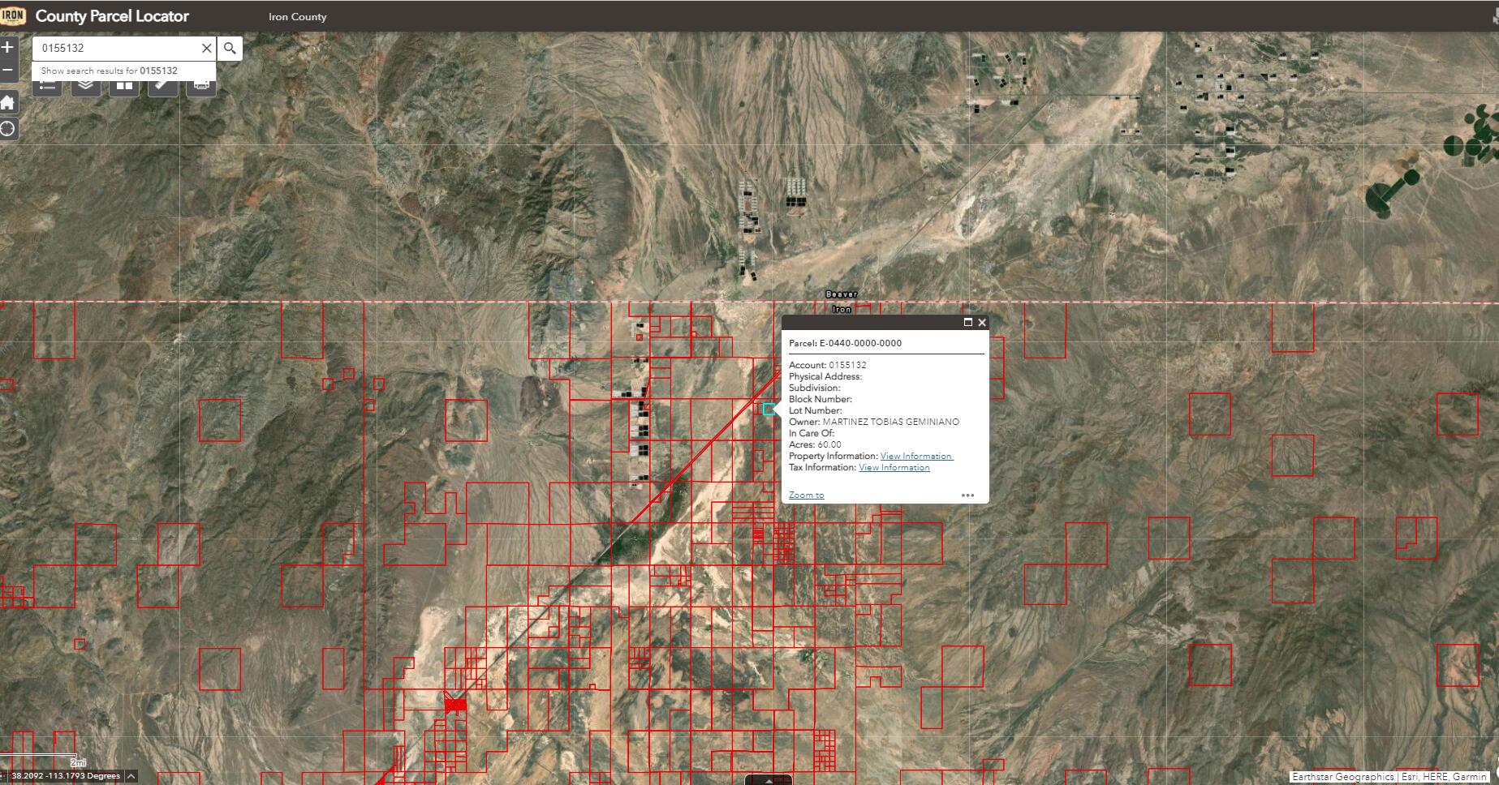
Task: Zoom out with the minus button
Action: [8, 71]
